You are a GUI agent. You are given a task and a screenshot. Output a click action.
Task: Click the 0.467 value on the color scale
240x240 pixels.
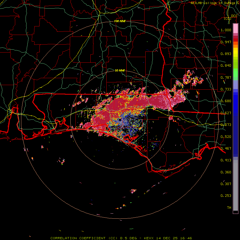pyautogui.click(x=226, y=149)
